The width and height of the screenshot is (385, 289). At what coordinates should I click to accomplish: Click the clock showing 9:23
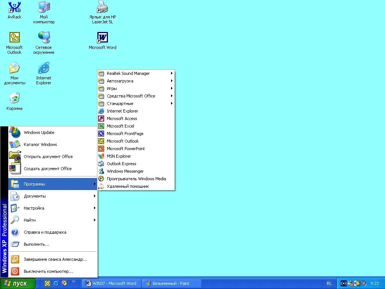375,283
